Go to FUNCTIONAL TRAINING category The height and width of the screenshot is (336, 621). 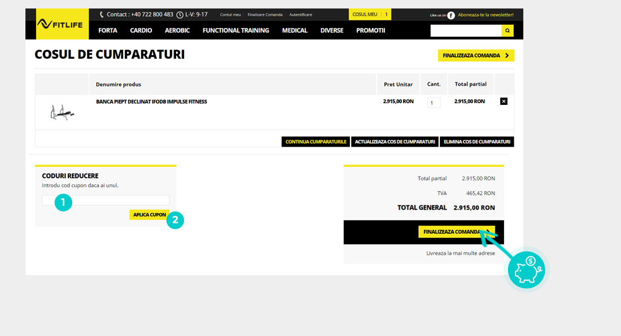[x=236, y=30]
